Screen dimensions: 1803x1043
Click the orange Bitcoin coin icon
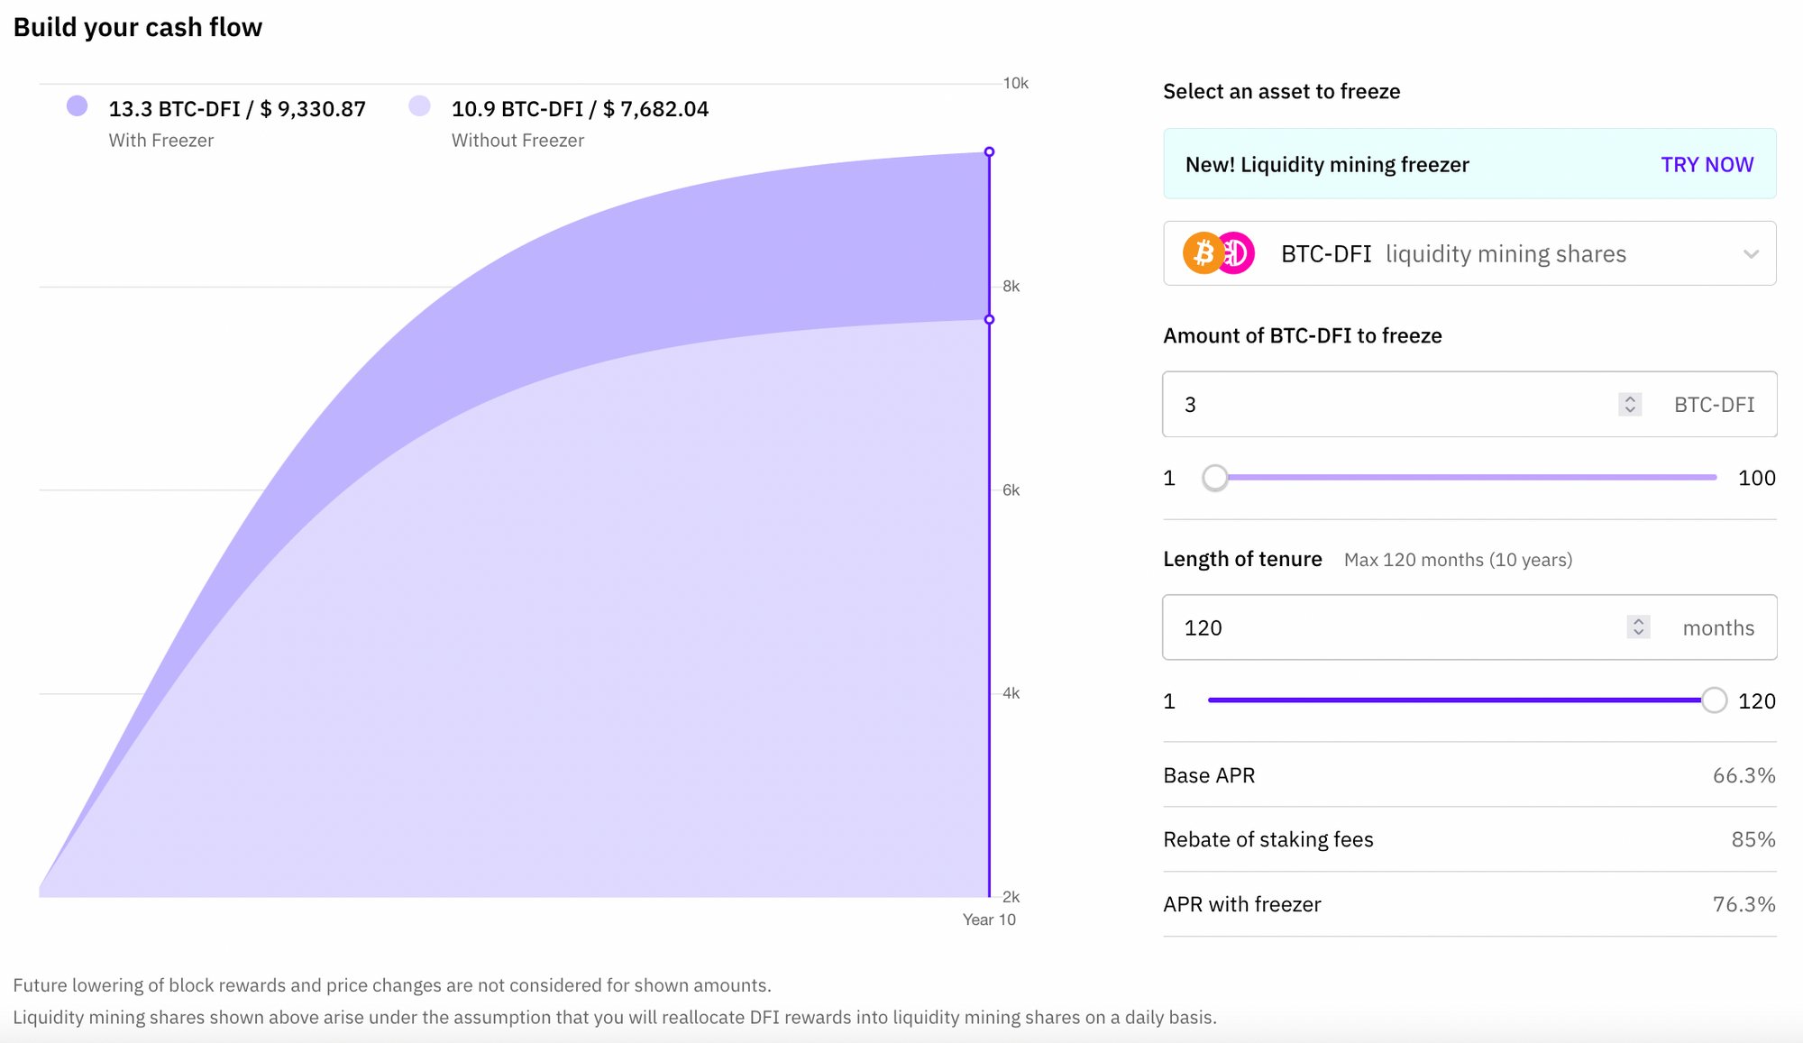[x=1202, y=253]
